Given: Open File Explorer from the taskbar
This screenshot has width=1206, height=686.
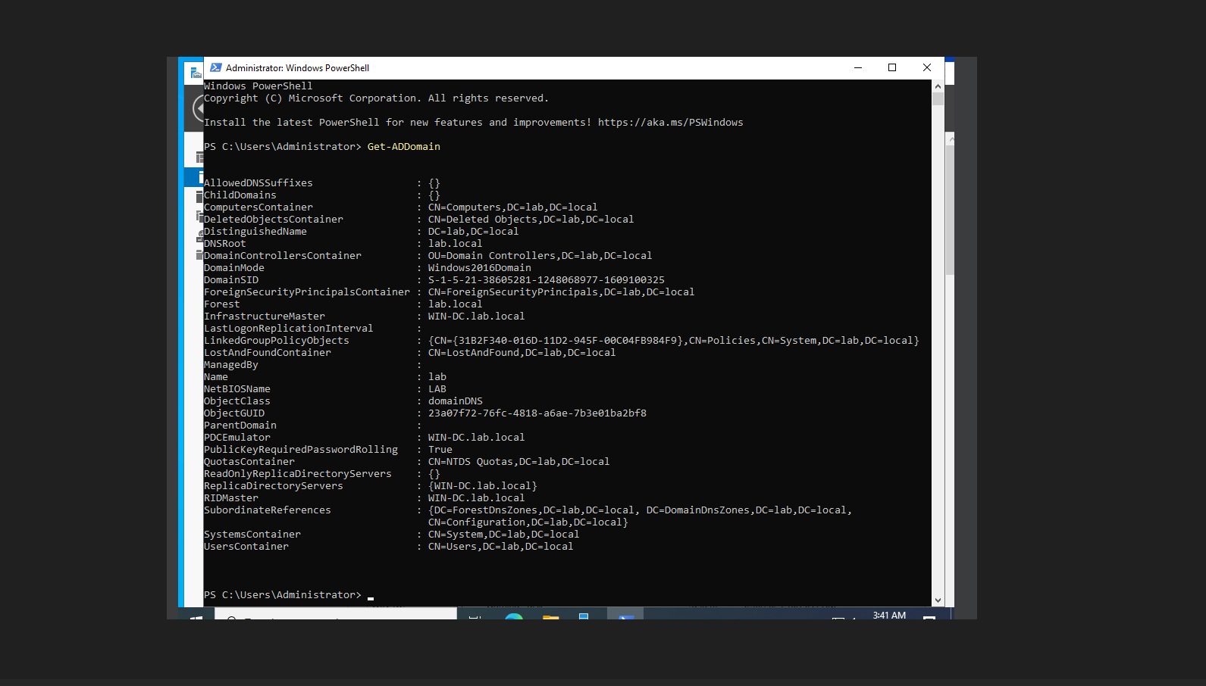Looking at the screenshot, I should click(550, 616).
